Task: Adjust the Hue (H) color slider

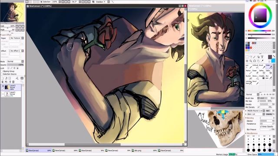Action: click(x=259, y=31)
